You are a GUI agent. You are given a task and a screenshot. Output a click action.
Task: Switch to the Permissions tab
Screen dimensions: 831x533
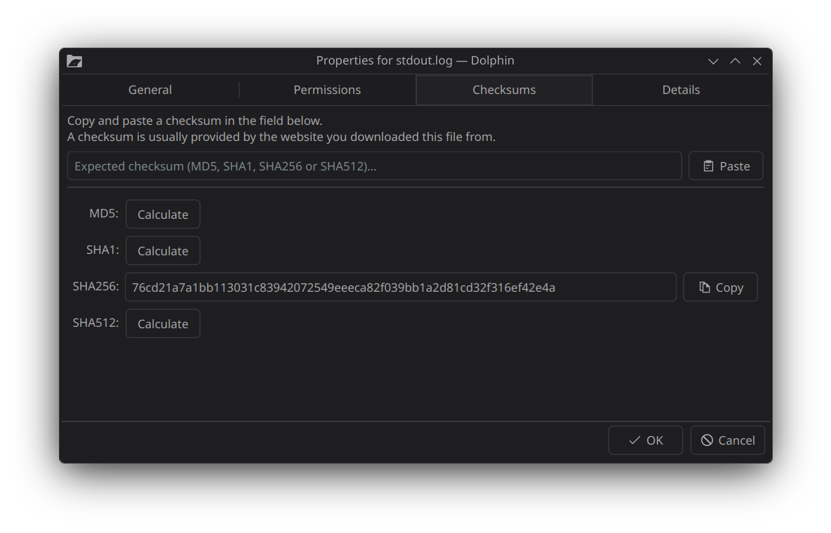tap(327, 90)
